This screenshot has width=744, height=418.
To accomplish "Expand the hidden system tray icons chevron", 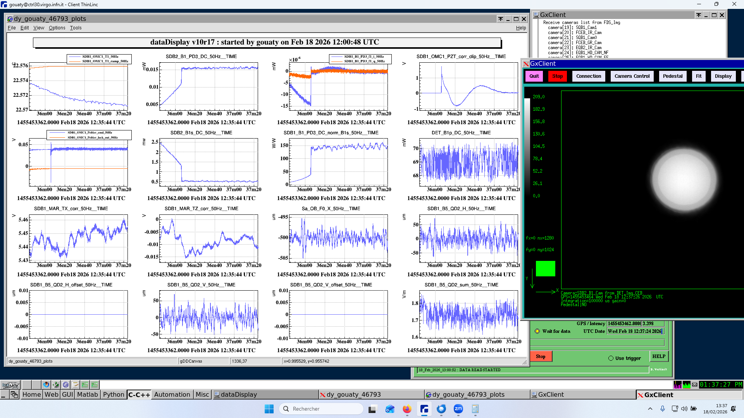I will (x=650, y=409).
